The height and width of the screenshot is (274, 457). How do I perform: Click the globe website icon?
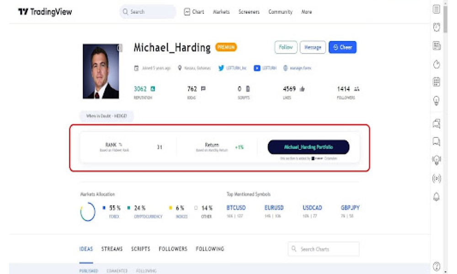tap(285, 68)
